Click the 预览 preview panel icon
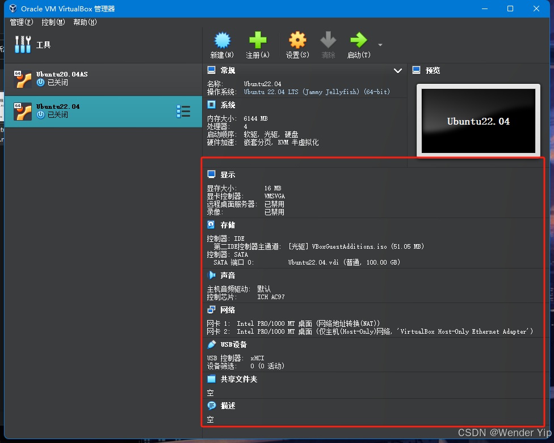This screenshot has height=443, width=554. coord(416,70)
